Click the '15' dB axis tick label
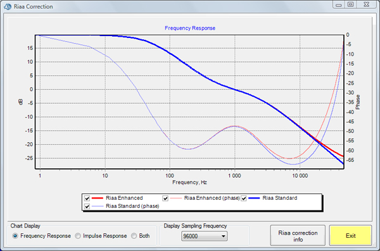The width and height of the screenshot is (380, 251). [30, 48]
